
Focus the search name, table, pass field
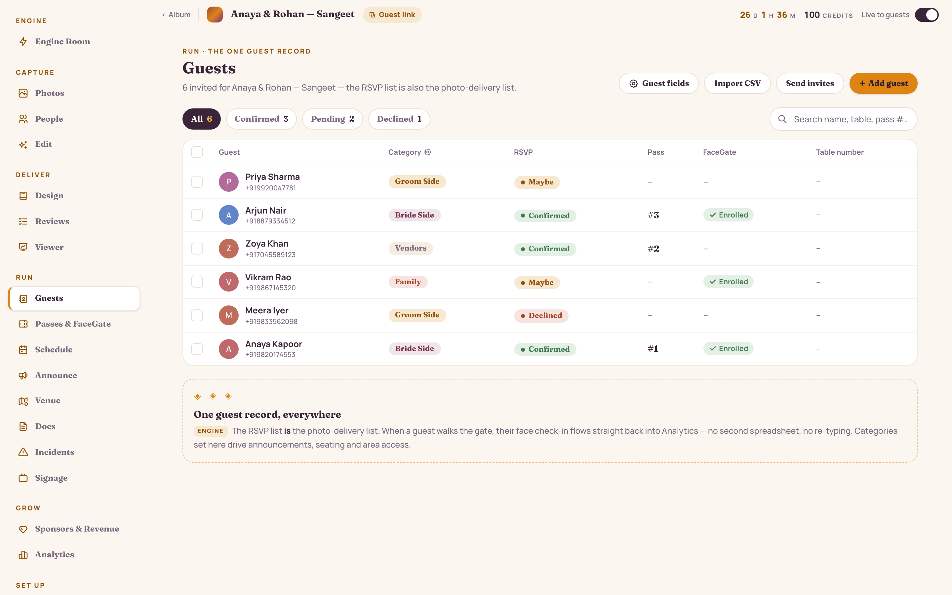point(843,119)
